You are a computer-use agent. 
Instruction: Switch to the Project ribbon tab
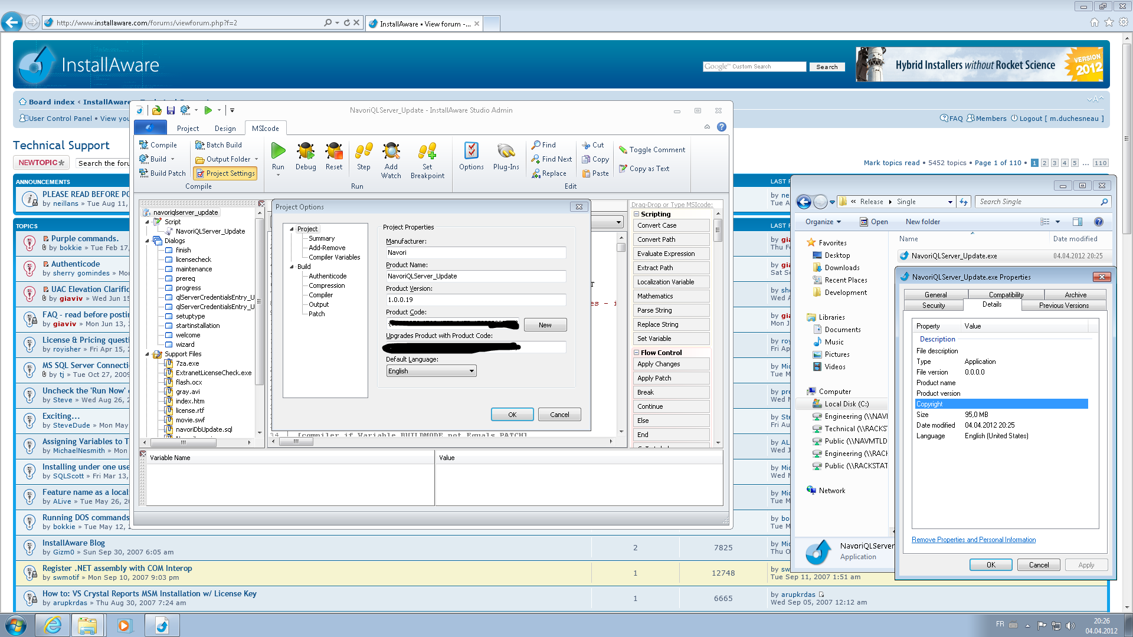click(188, 129)
